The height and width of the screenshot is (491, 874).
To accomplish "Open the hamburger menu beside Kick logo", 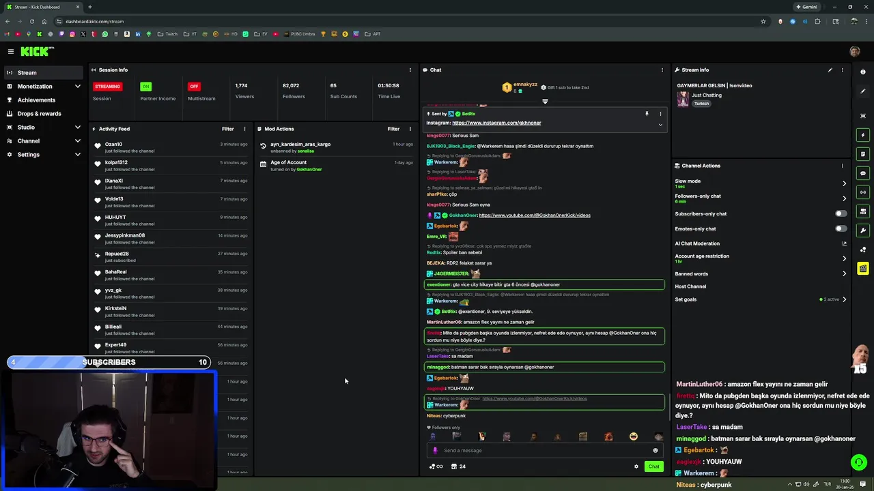I will [x=11, y=51].
